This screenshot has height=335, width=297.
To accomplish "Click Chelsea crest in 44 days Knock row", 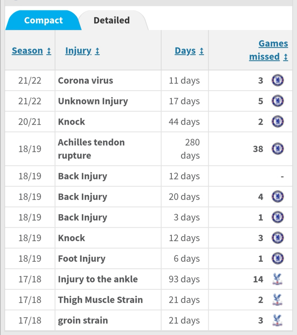I will tap(278, 122).
